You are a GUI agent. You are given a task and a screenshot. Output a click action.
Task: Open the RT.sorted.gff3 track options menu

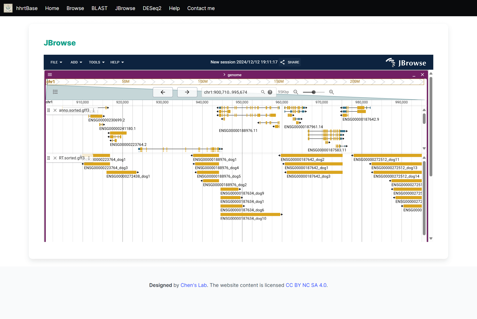point(89,158)
